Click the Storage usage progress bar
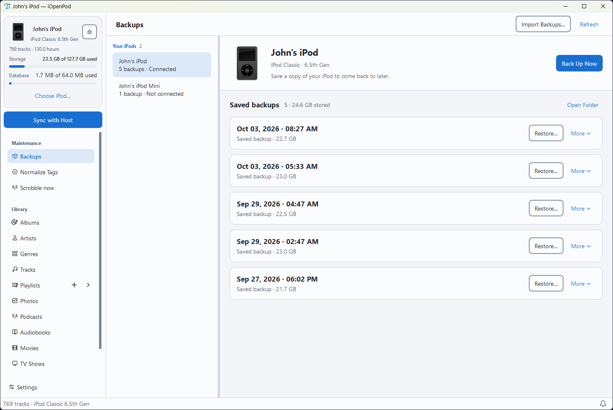613x410 pixels. click(53, 66)
